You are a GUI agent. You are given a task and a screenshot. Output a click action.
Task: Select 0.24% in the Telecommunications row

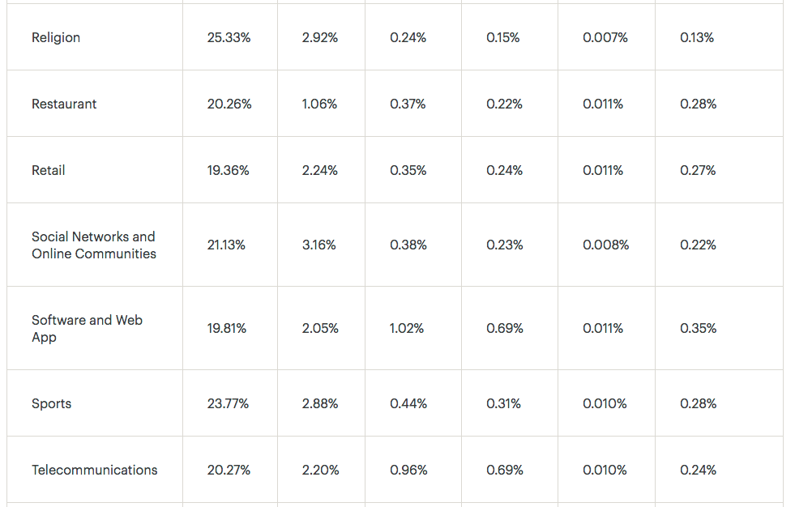point(699,470)
